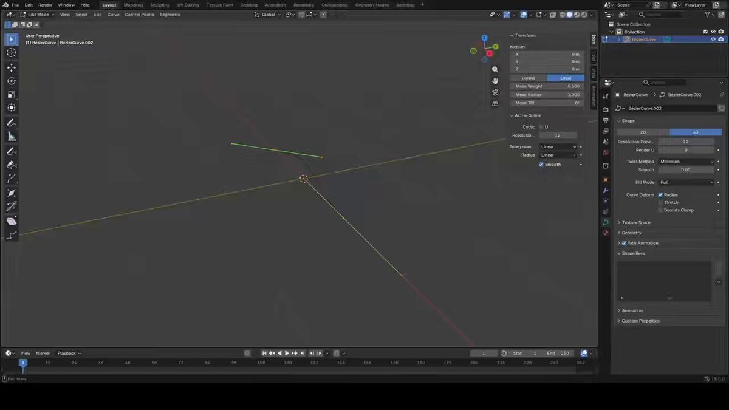The image size is (729, 410).
Task: Expand the Geometry panel
Action: point(631,233)
